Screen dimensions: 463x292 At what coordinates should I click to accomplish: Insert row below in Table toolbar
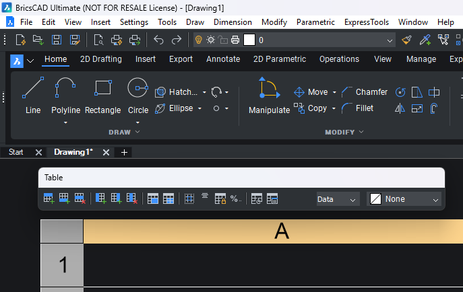pos(65,198)
